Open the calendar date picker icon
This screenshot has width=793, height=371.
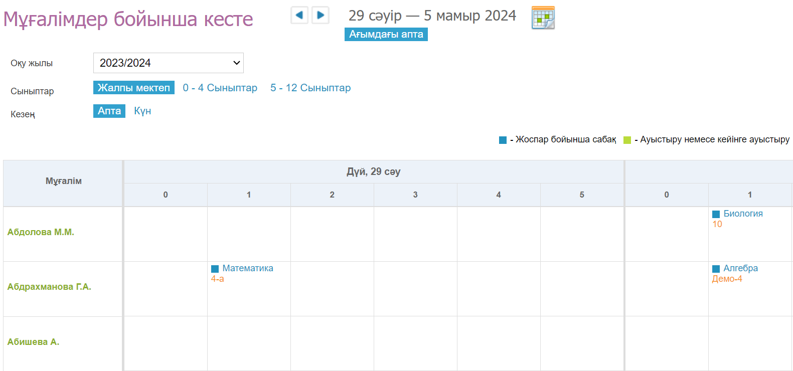tap(543, 18)
